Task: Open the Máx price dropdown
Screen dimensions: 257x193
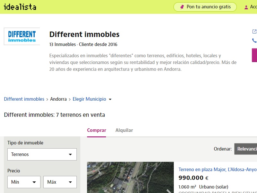Action: [x=60, y=182]
